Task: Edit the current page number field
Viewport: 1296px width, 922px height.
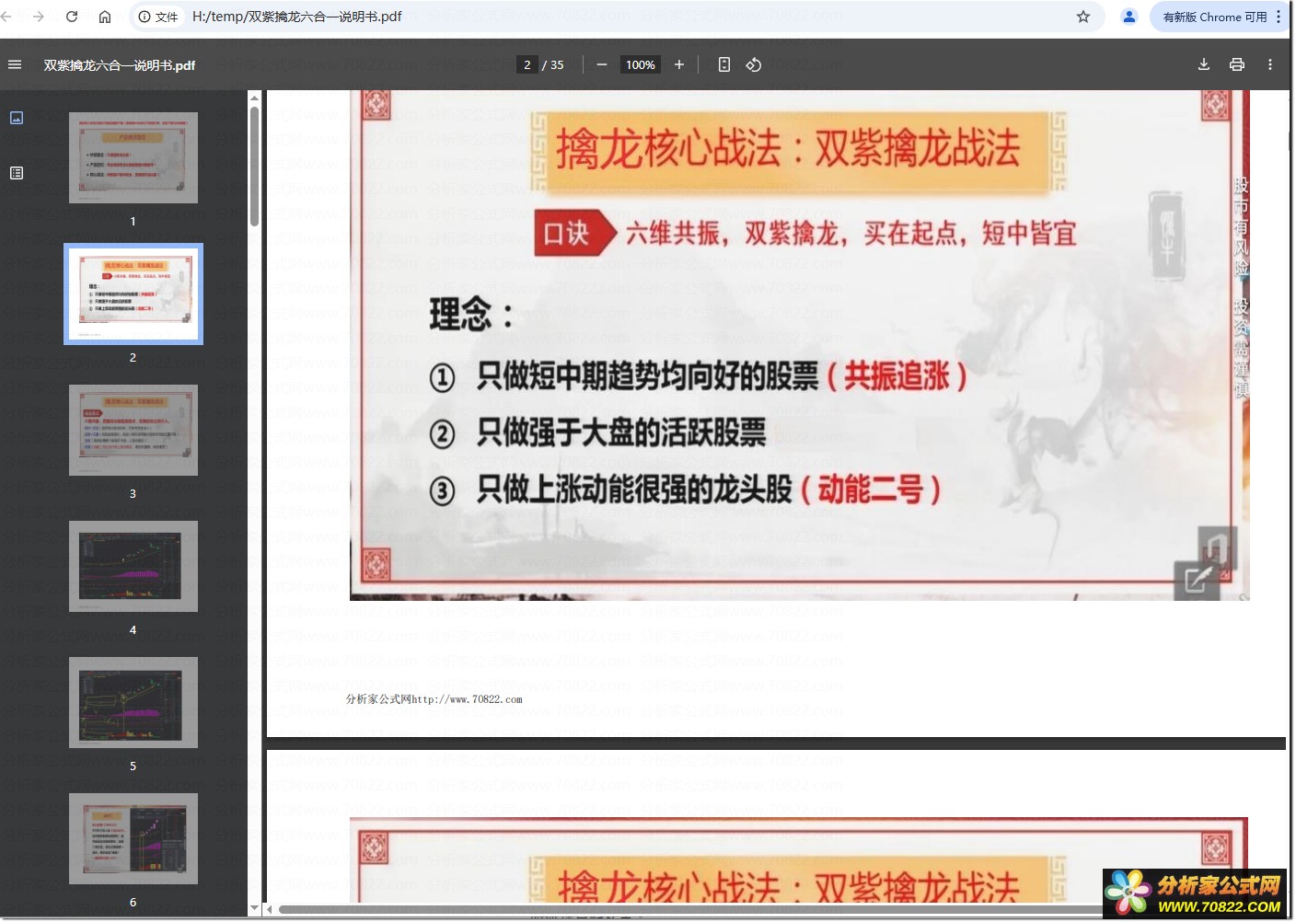Action: point(527,64)
